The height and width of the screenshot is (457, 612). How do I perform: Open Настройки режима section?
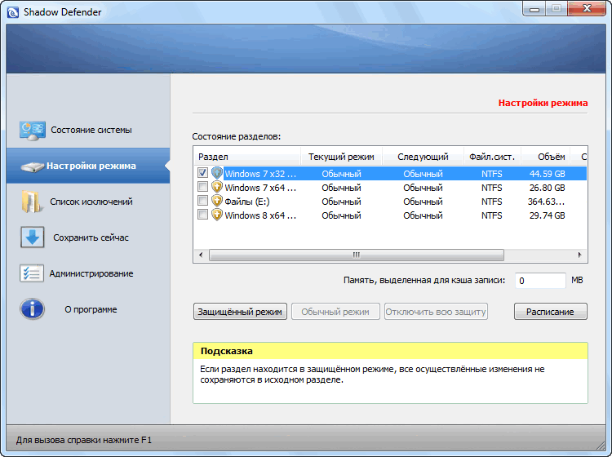tap(88, 166)
